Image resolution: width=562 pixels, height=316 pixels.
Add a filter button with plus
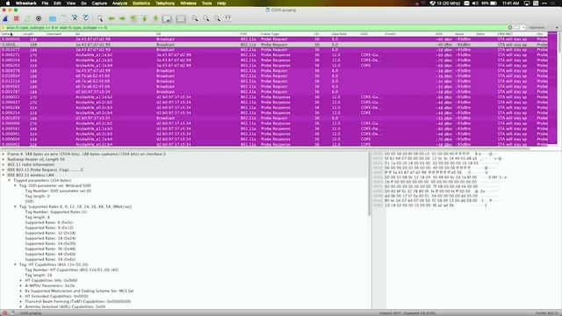557,27
